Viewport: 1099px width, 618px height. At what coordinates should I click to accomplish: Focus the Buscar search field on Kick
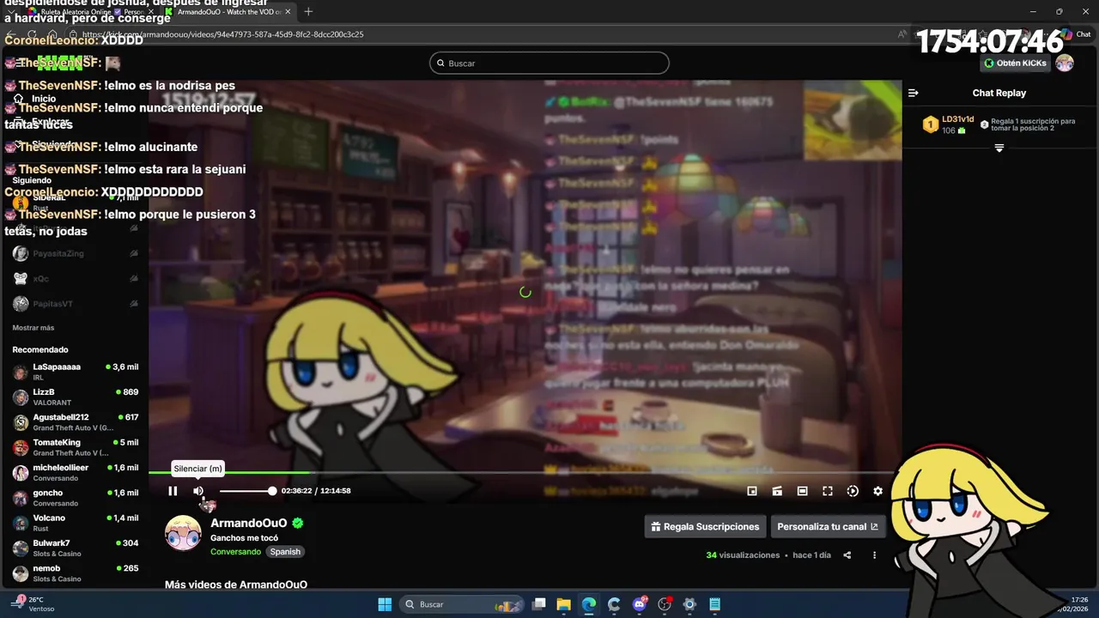(x=549, y=63)
